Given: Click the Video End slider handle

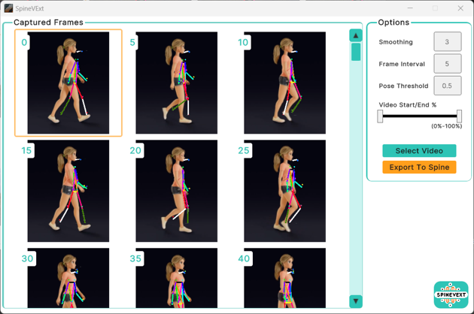Looking at the screenshot, I should (459, 116).
